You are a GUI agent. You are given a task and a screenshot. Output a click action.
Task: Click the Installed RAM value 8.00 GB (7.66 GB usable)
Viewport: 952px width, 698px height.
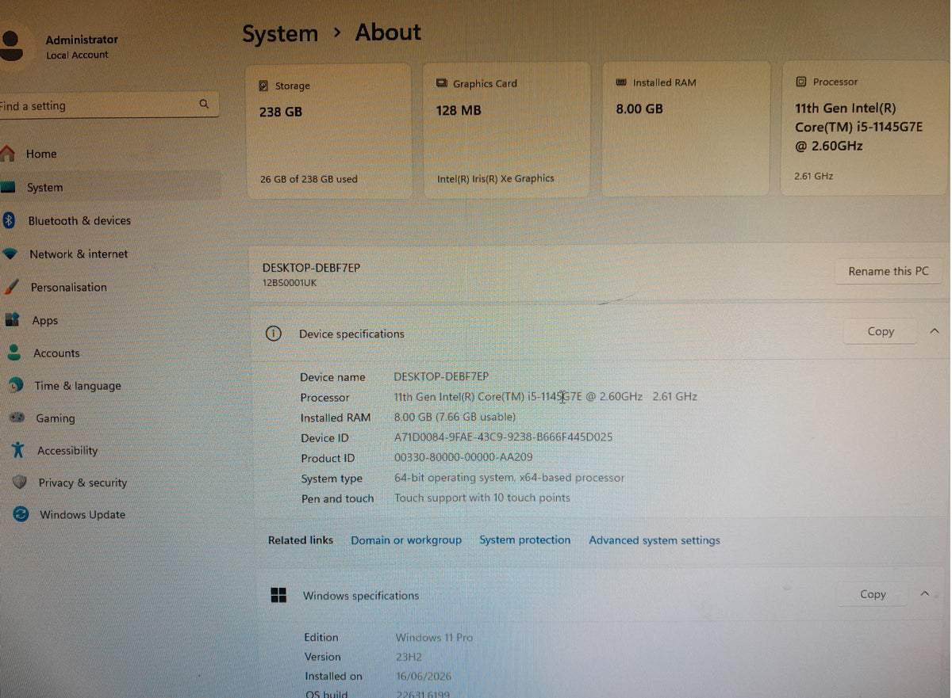(x=455, y=417)
